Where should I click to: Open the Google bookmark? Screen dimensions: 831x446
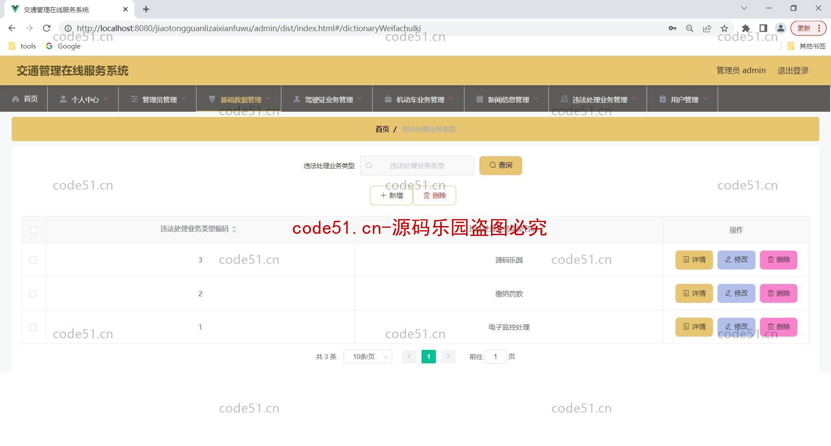click(x=64, y=46)
